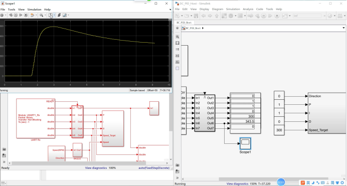Click scale axes limits icon in Scope1
The height and width of the screenshot is (186, 347).
(51, 15)
